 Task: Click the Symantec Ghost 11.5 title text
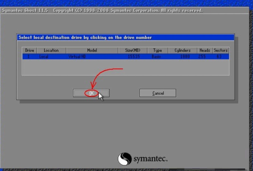tap(25, 11)
